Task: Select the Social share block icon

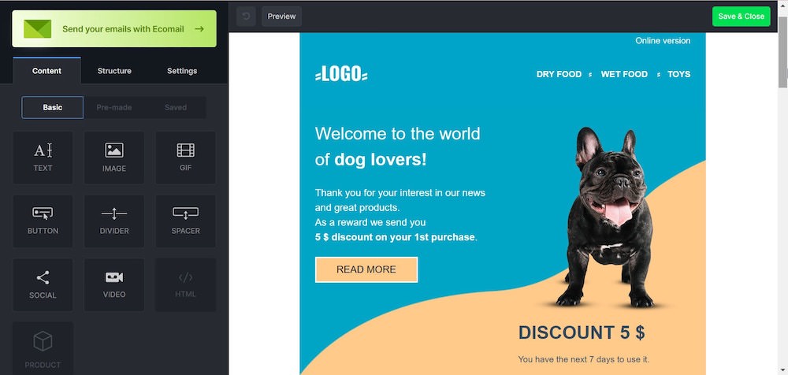Action: (43, 277)
